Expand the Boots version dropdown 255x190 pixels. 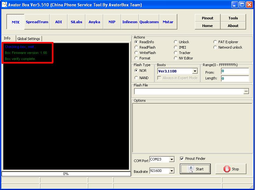click(195, 71)
